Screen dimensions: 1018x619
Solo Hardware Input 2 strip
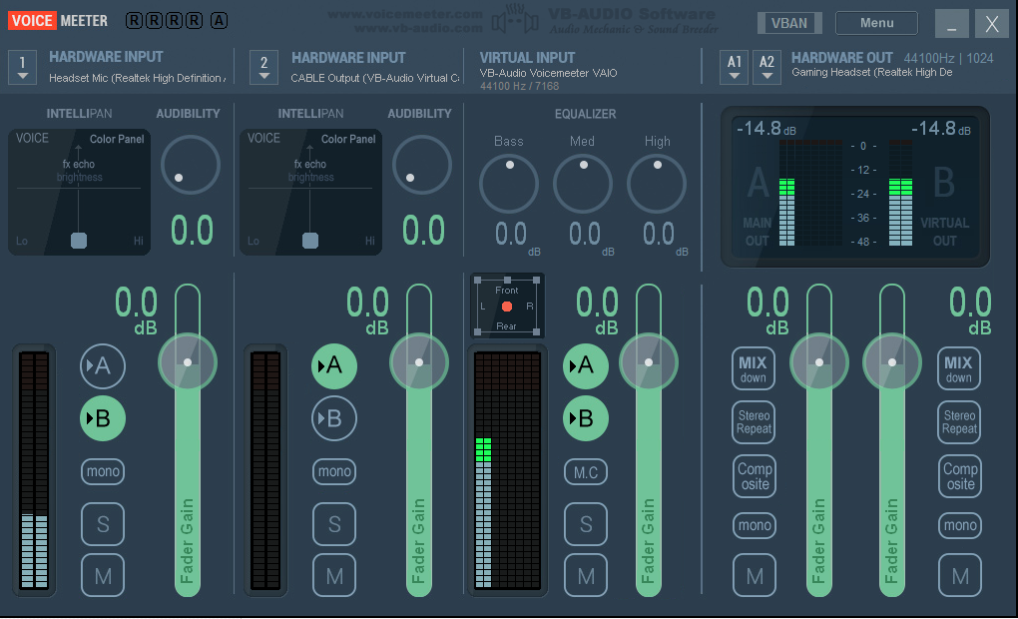tap(333, 523)
